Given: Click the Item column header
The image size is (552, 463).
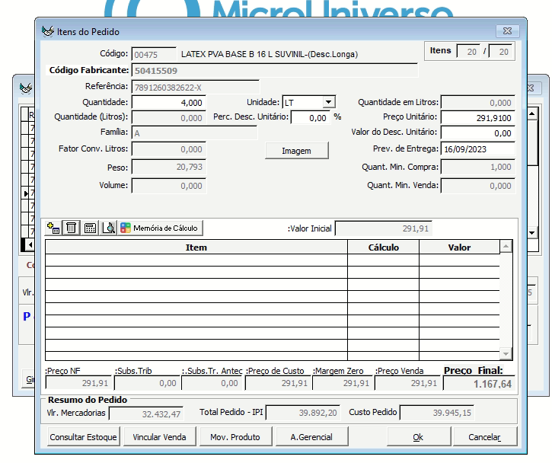Looking at the screenshot, I should [196, 247].
